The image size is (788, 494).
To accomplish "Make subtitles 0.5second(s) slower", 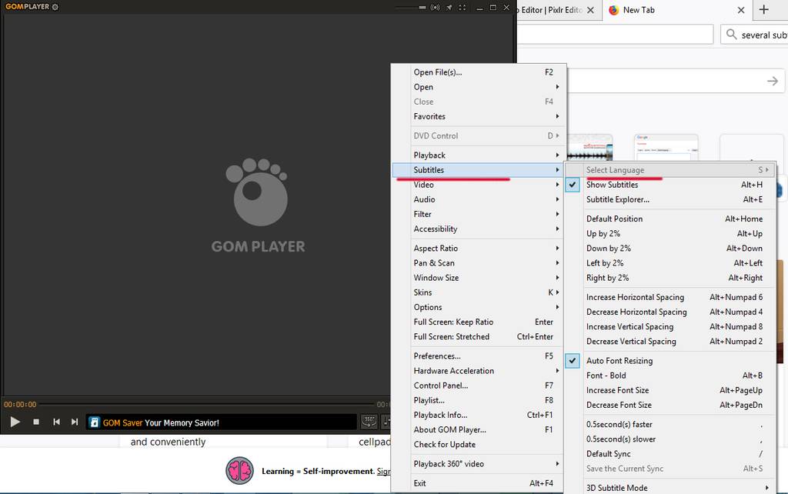I will 670,439.
